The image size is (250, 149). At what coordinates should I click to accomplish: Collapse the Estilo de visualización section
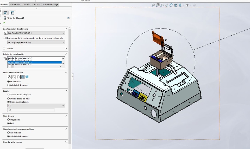pos(66,72)
